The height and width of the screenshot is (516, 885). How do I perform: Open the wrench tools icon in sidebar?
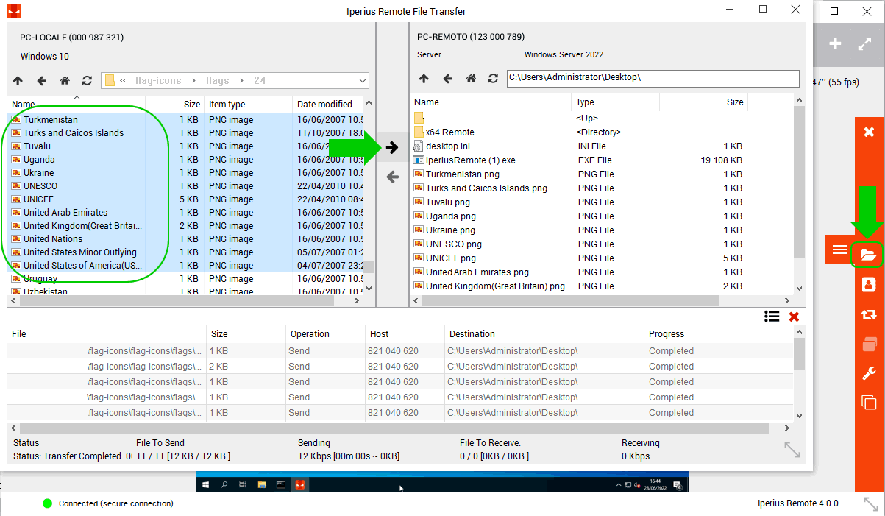868,373
